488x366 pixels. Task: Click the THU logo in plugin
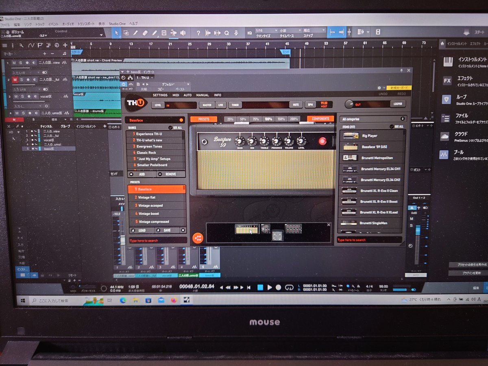point(136,103)
